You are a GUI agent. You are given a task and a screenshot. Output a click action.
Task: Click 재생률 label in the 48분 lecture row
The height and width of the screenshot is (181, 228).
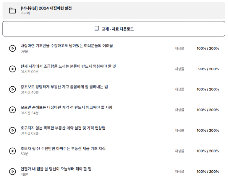(180, 172)
